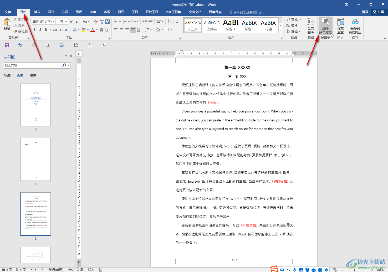Image resolution: width=388 pixels, height=272 pixels.
Task: Align text right
Action: [127, 30]
